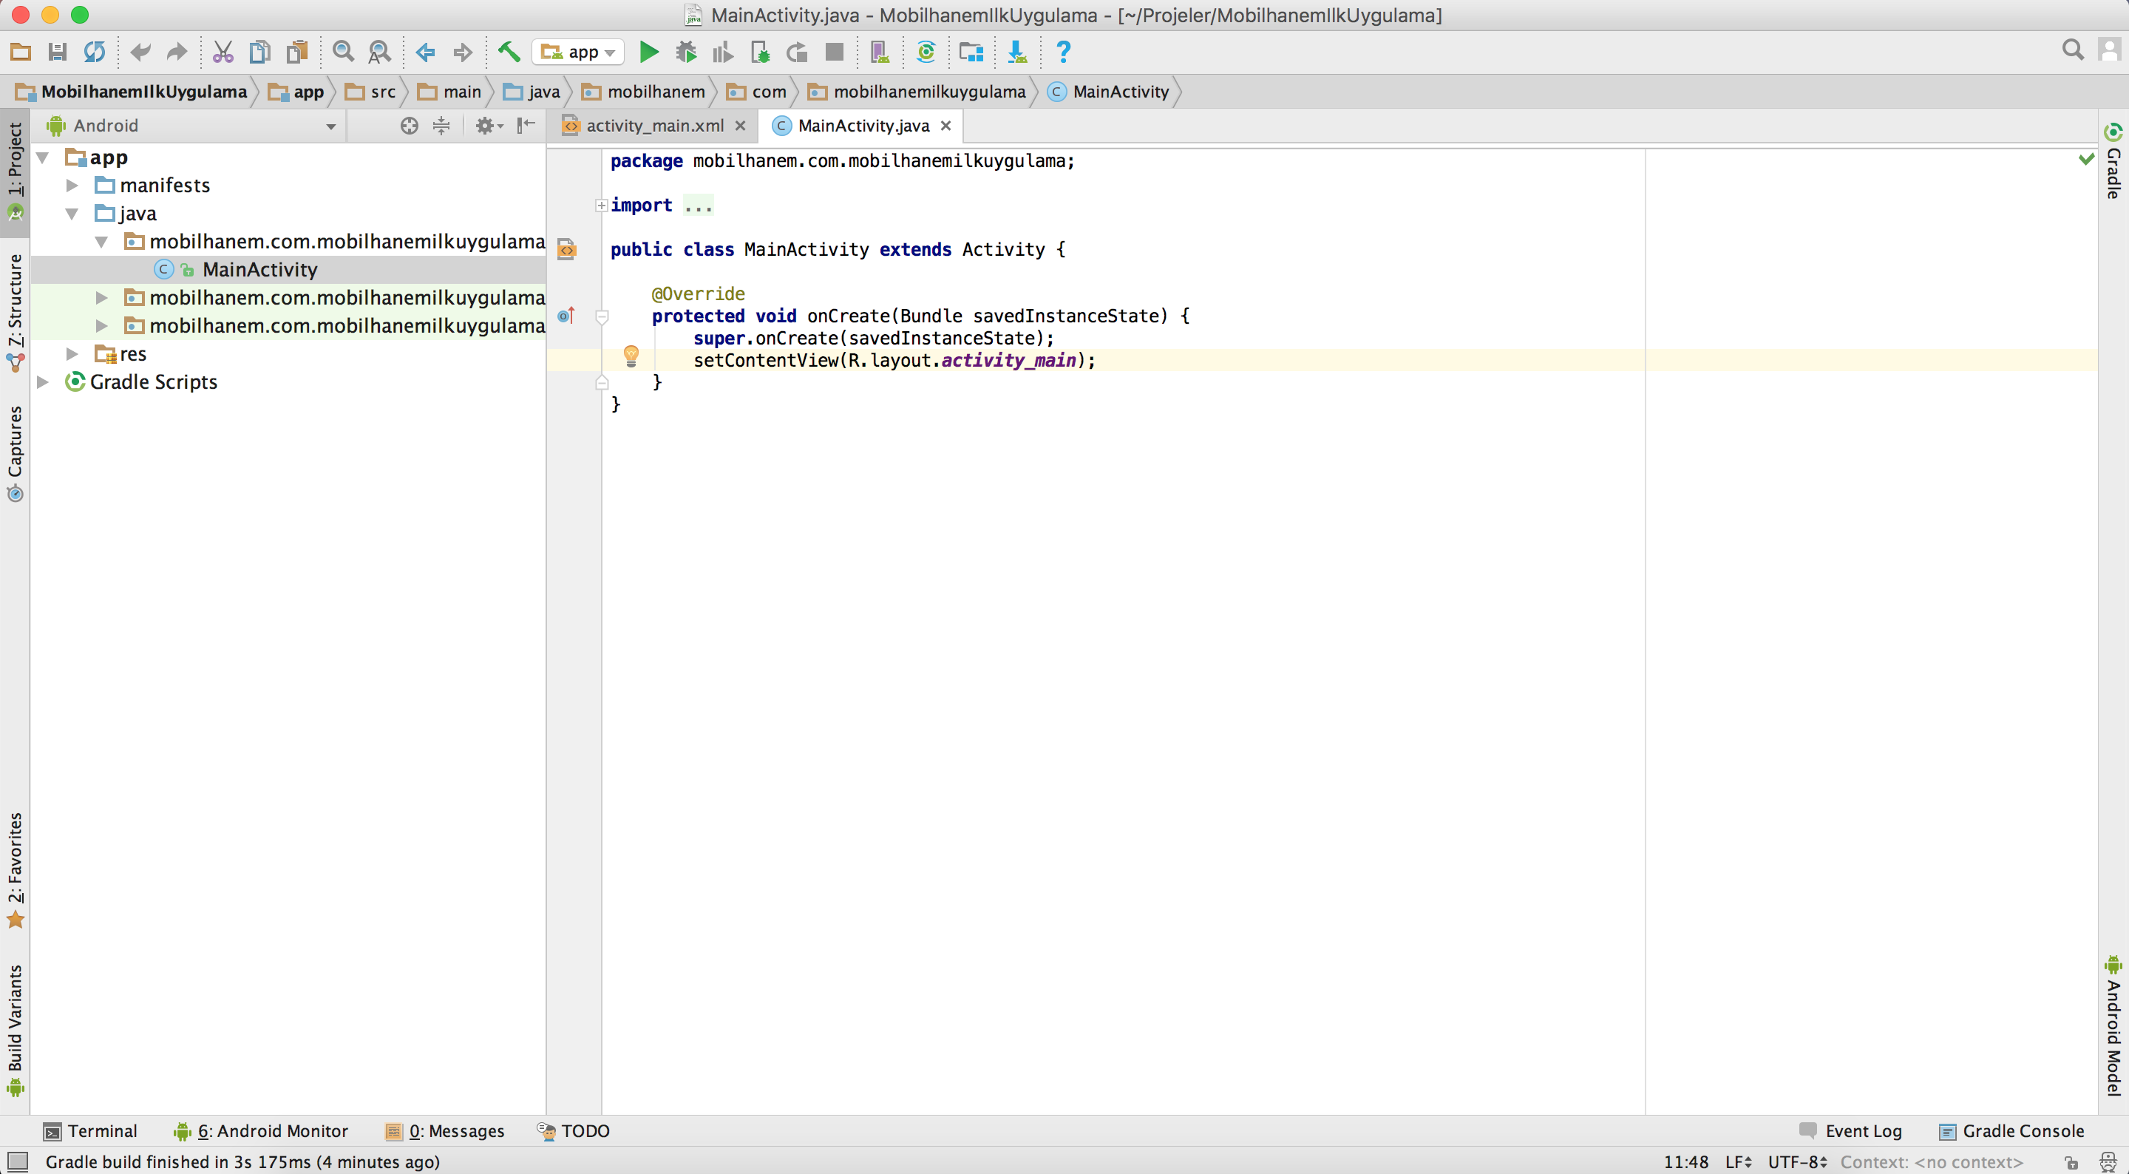Open the Event Log
The width and height of the screenshot is (2129, 1174).
point(1850,1131)
